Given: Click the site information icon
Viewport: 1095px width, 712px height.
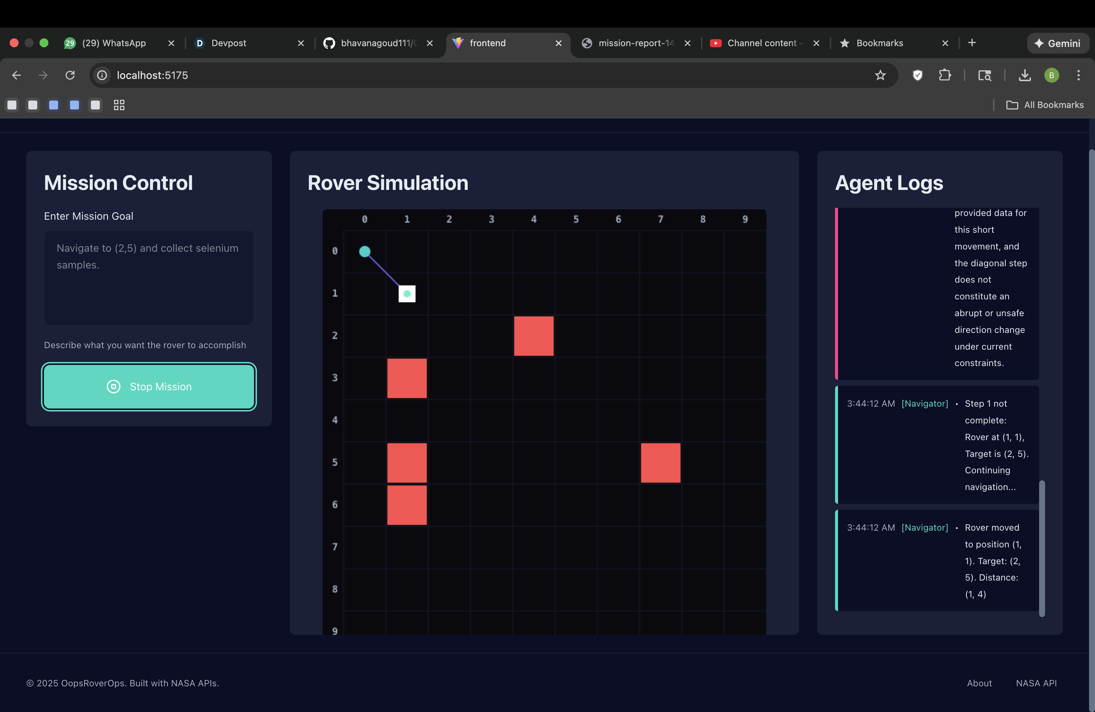Looking at the screenshot, I should click(x=102, y=75).
